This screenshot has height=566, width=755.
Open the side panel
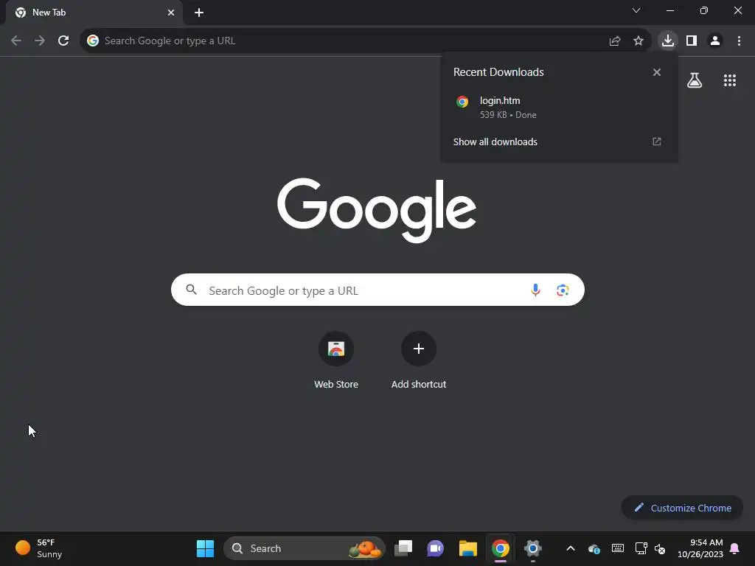(692, 41)
